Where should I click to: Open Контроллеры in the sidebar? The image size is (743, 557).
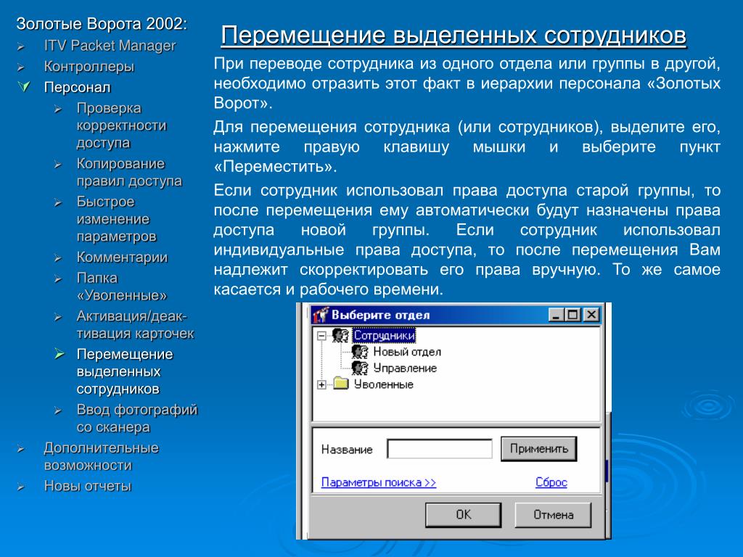pos(89,67)
